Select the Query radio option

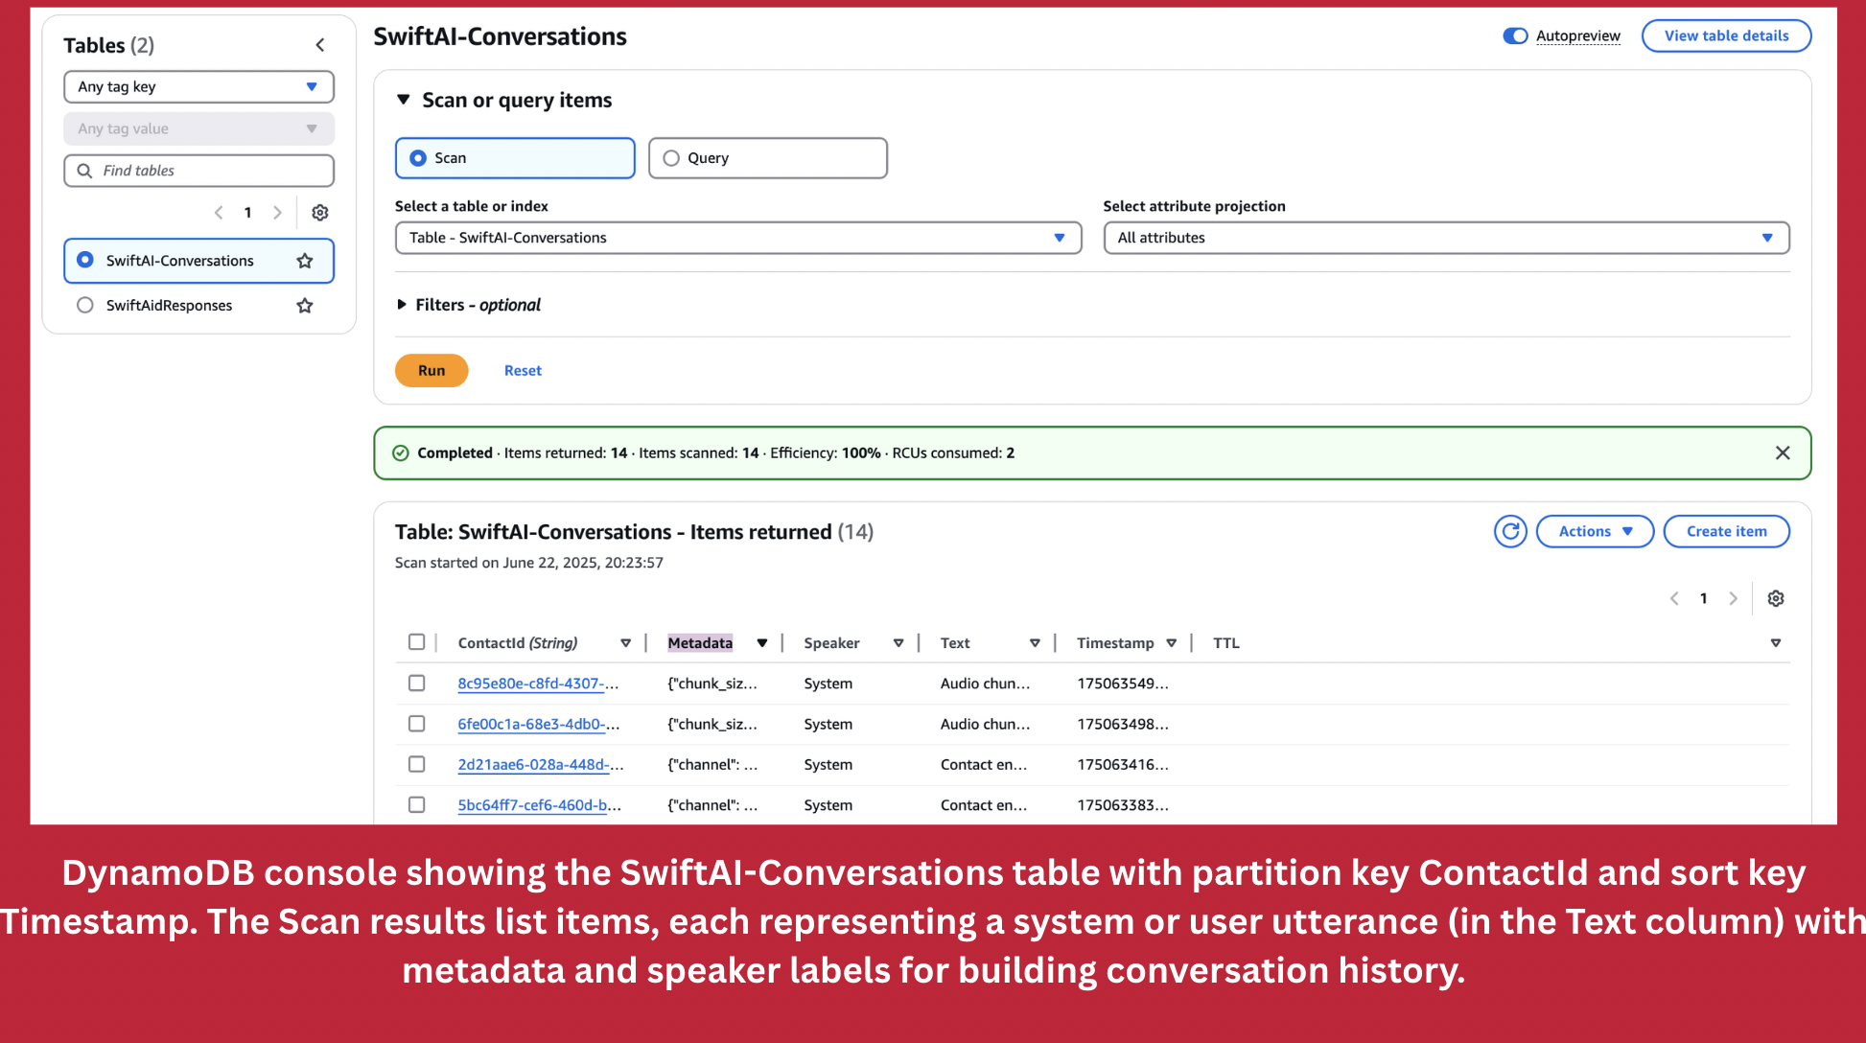click(671, 158)
